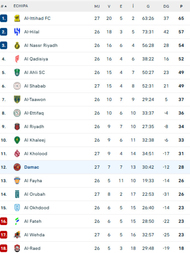
Task: Click the Al Ahli SC green crest
Action: coord(17,72)
